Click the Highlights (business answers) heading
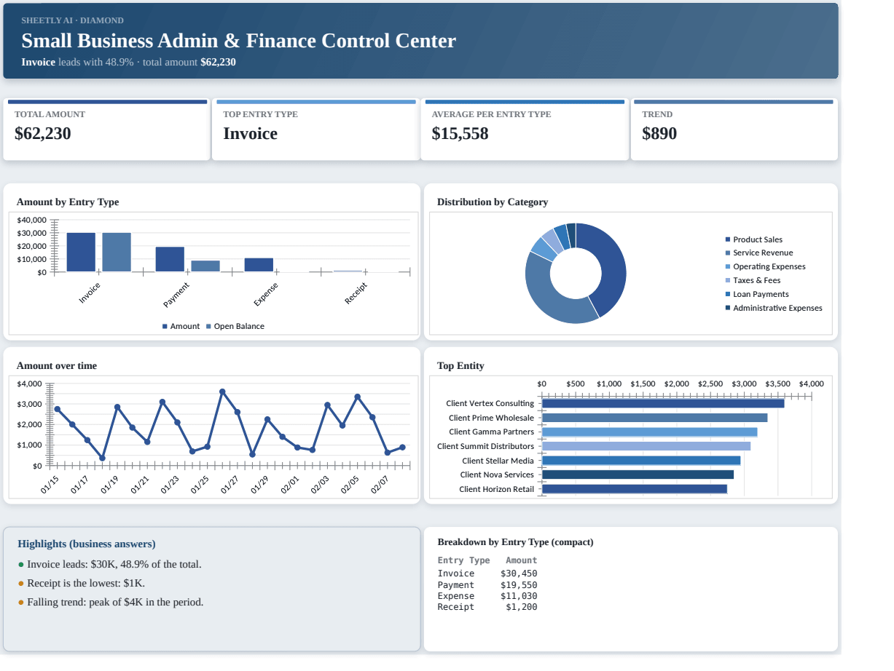 tap(87, 544)
